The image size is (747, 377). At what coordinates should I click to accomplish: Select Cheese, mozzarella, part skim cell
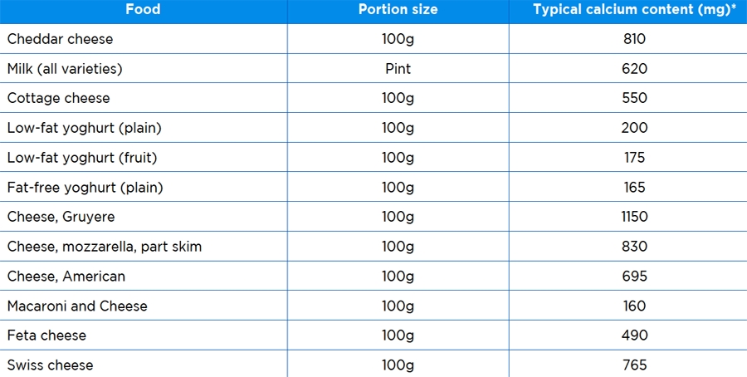(104, 247)
